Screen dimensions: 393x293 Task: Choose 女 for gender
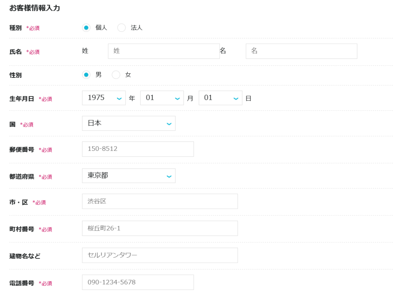pos(116,75)
